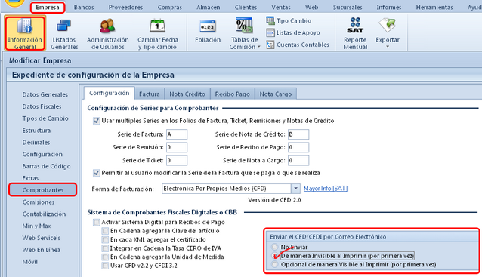Click the Serie de Ticket input field
The height and width of the screenshot is (277, 482).
coord(177,160)
